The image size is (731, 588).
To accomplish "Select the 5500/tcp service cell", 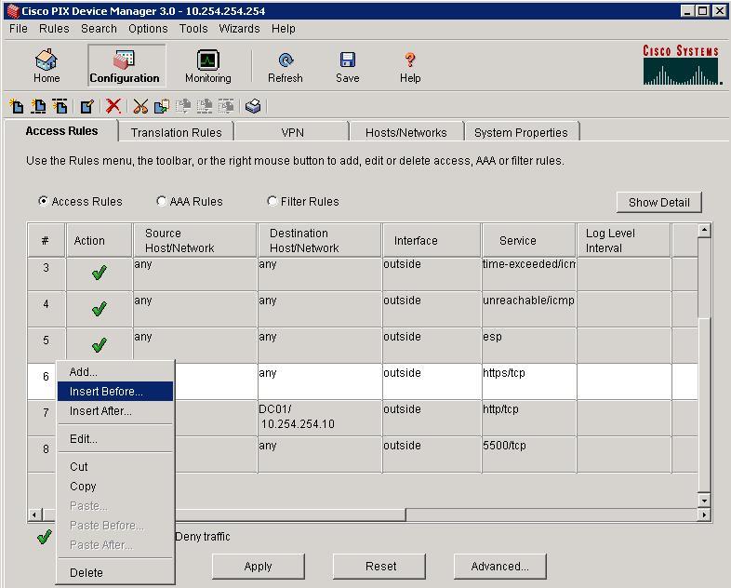I will (528, 454).
